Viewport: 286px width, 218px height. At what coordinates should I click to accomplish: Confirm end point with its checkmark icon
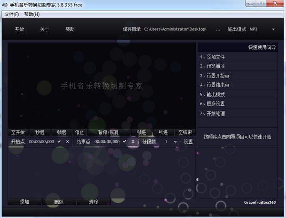[125, 142]
